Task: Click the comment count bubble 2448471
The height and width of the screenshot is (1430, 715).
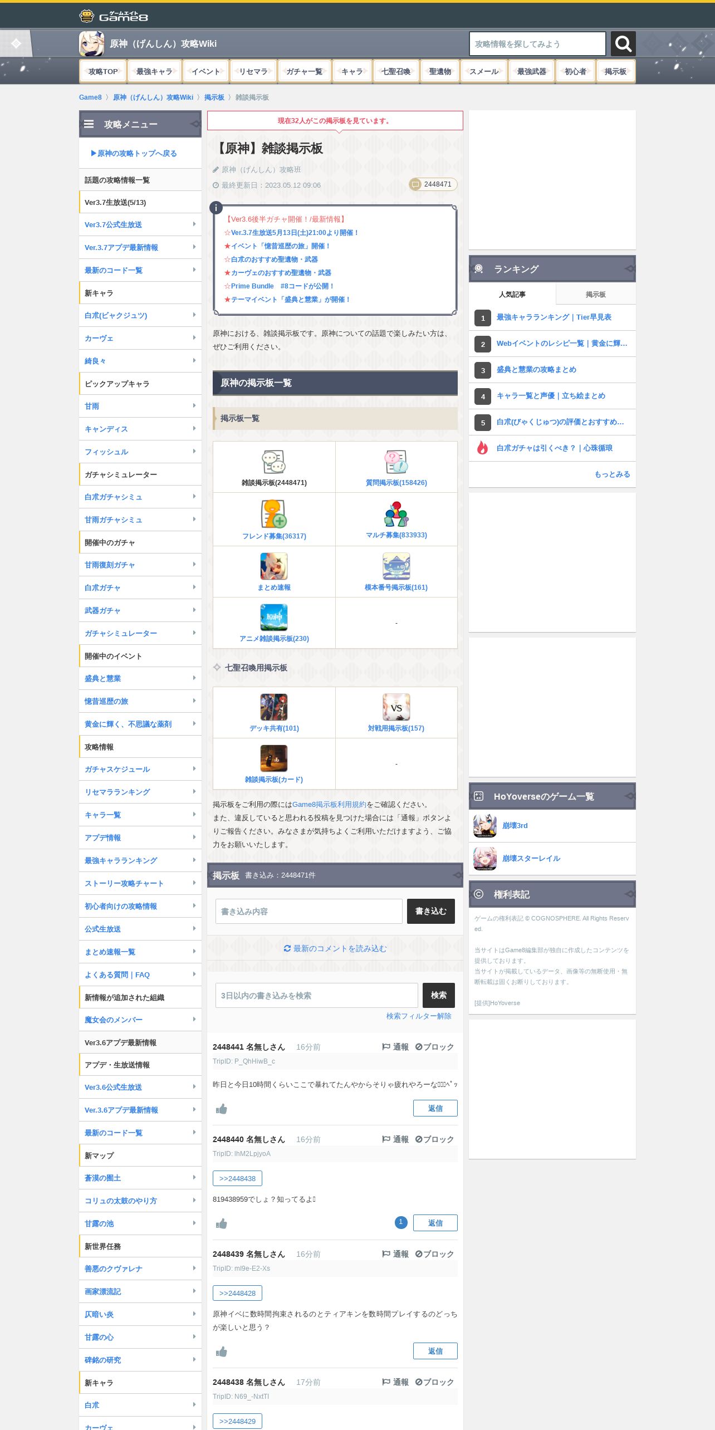Action: pos(433,184)
